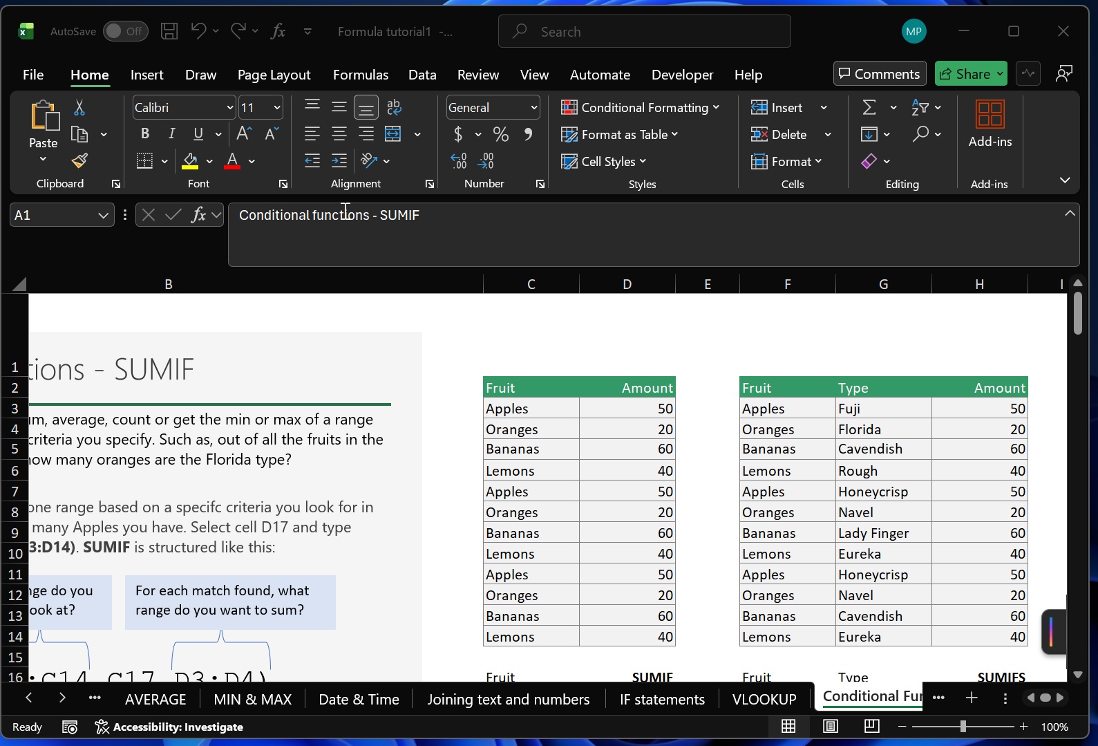
Task: Switch to Page Break Preview in status bar
Action: tap(872, 726)
